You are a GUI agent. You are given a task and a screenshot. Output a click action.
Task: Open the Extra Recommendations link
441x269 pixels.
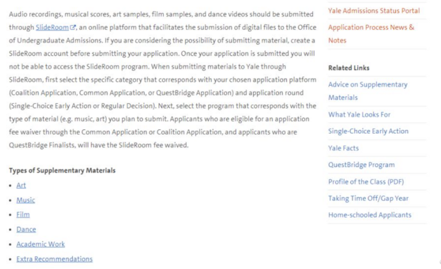point(54,259)
